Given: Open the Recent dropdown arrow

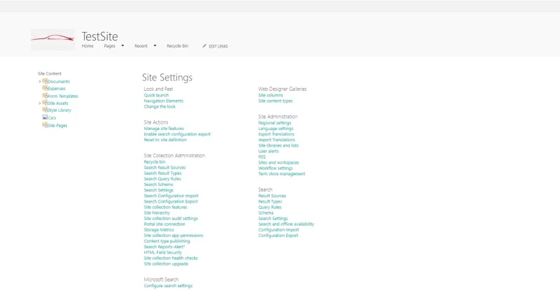Looking at the screenshot, I should point(155,45).
